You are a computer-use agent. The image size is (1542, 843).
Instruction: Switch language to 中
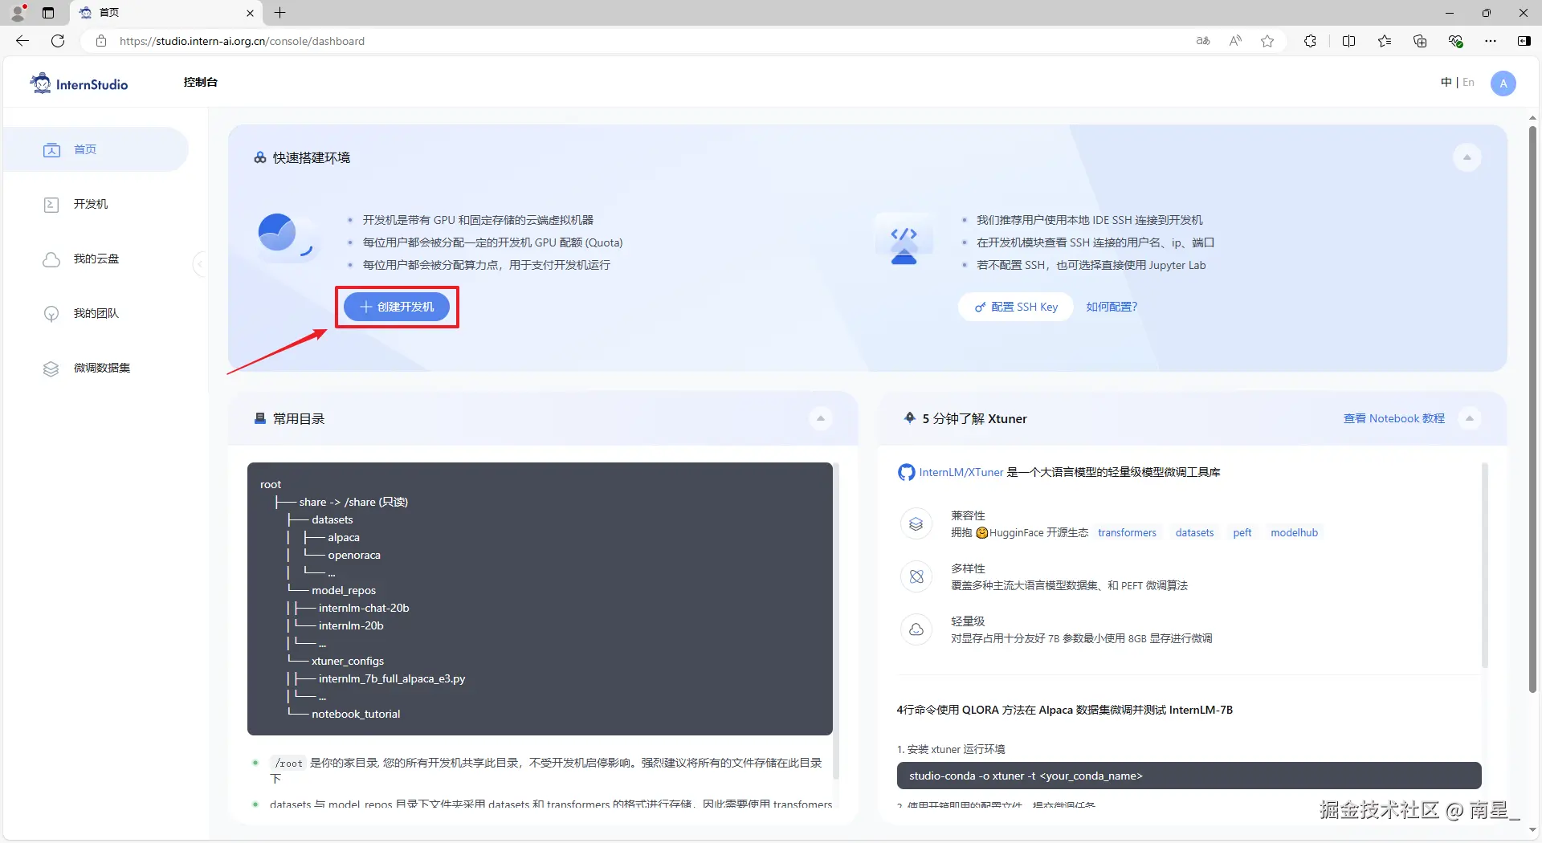coord(1446,82)
